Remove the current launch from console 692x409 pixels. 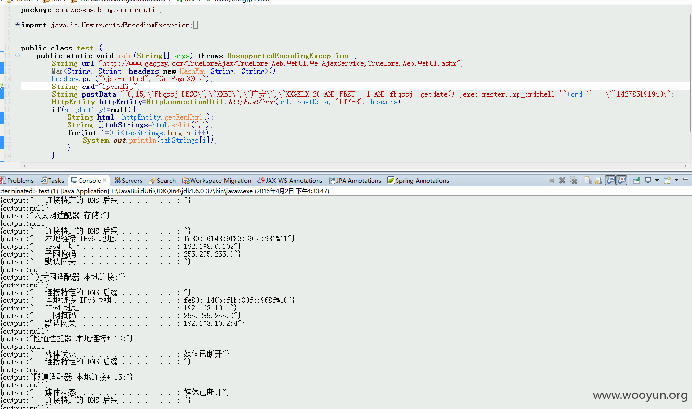[x=562, y=181]
